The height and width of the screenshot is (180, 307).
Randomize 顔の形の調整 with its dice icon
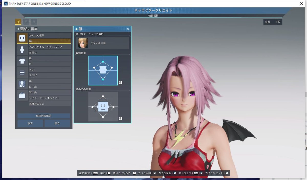(x=121, y=119)
